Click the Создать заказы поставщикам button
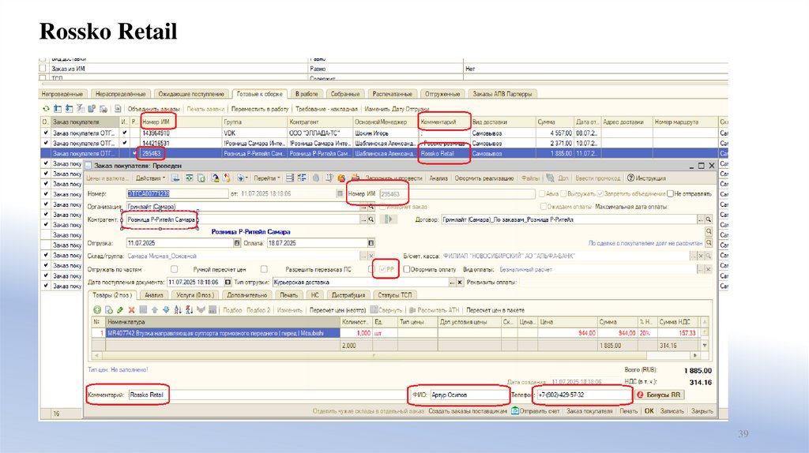This screenshot has height=453, width=809. pos(468,410)
